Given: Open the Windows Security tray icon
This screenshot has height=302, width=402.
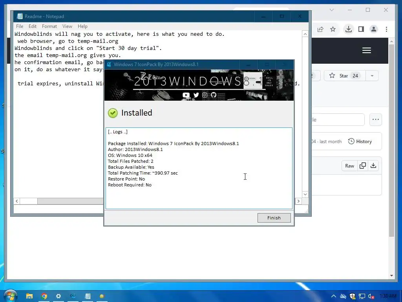Looking at the screenshot, I should pos(353,296).
